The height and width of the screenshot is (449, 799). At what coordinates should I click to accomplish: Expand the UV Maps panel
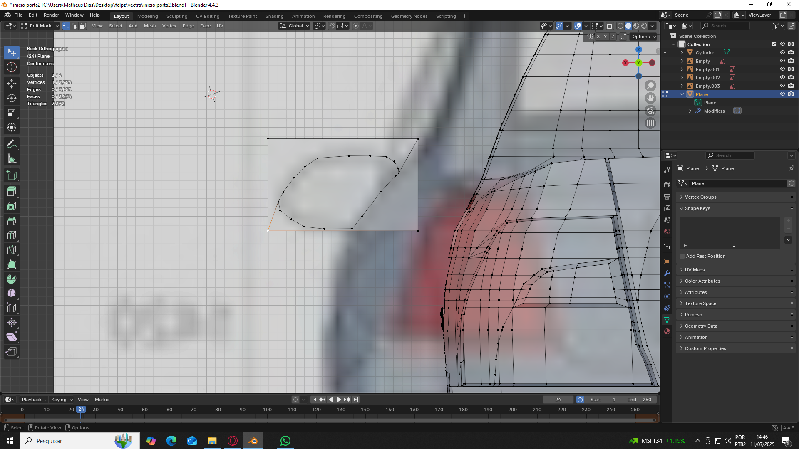695,270
